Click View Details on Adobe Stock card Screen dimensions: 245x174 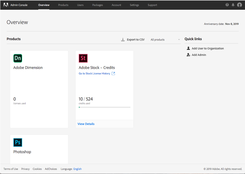click(x=86, y=124)
